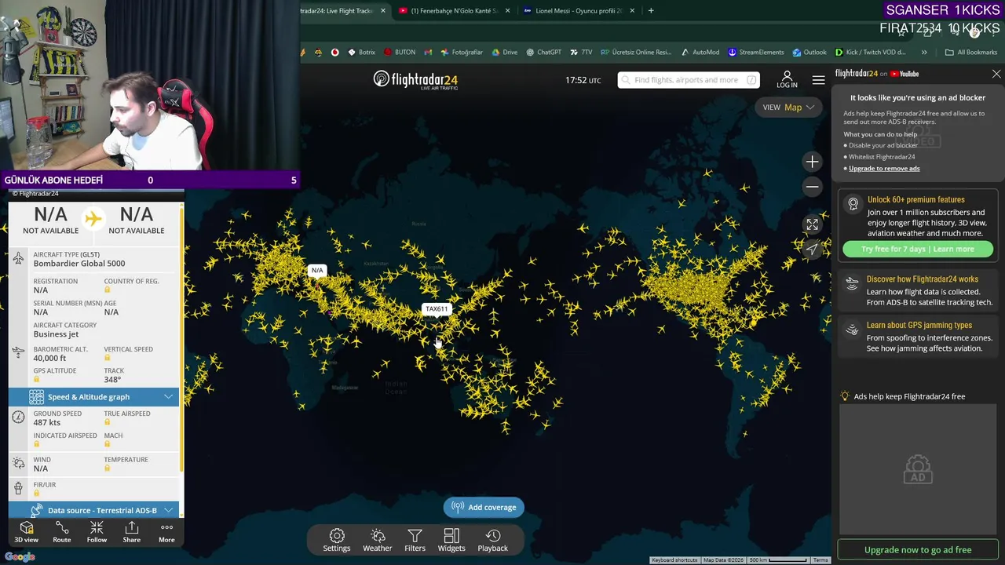Open a new browser tab
The image size is (1005, 565).
[x=651, y=11]
